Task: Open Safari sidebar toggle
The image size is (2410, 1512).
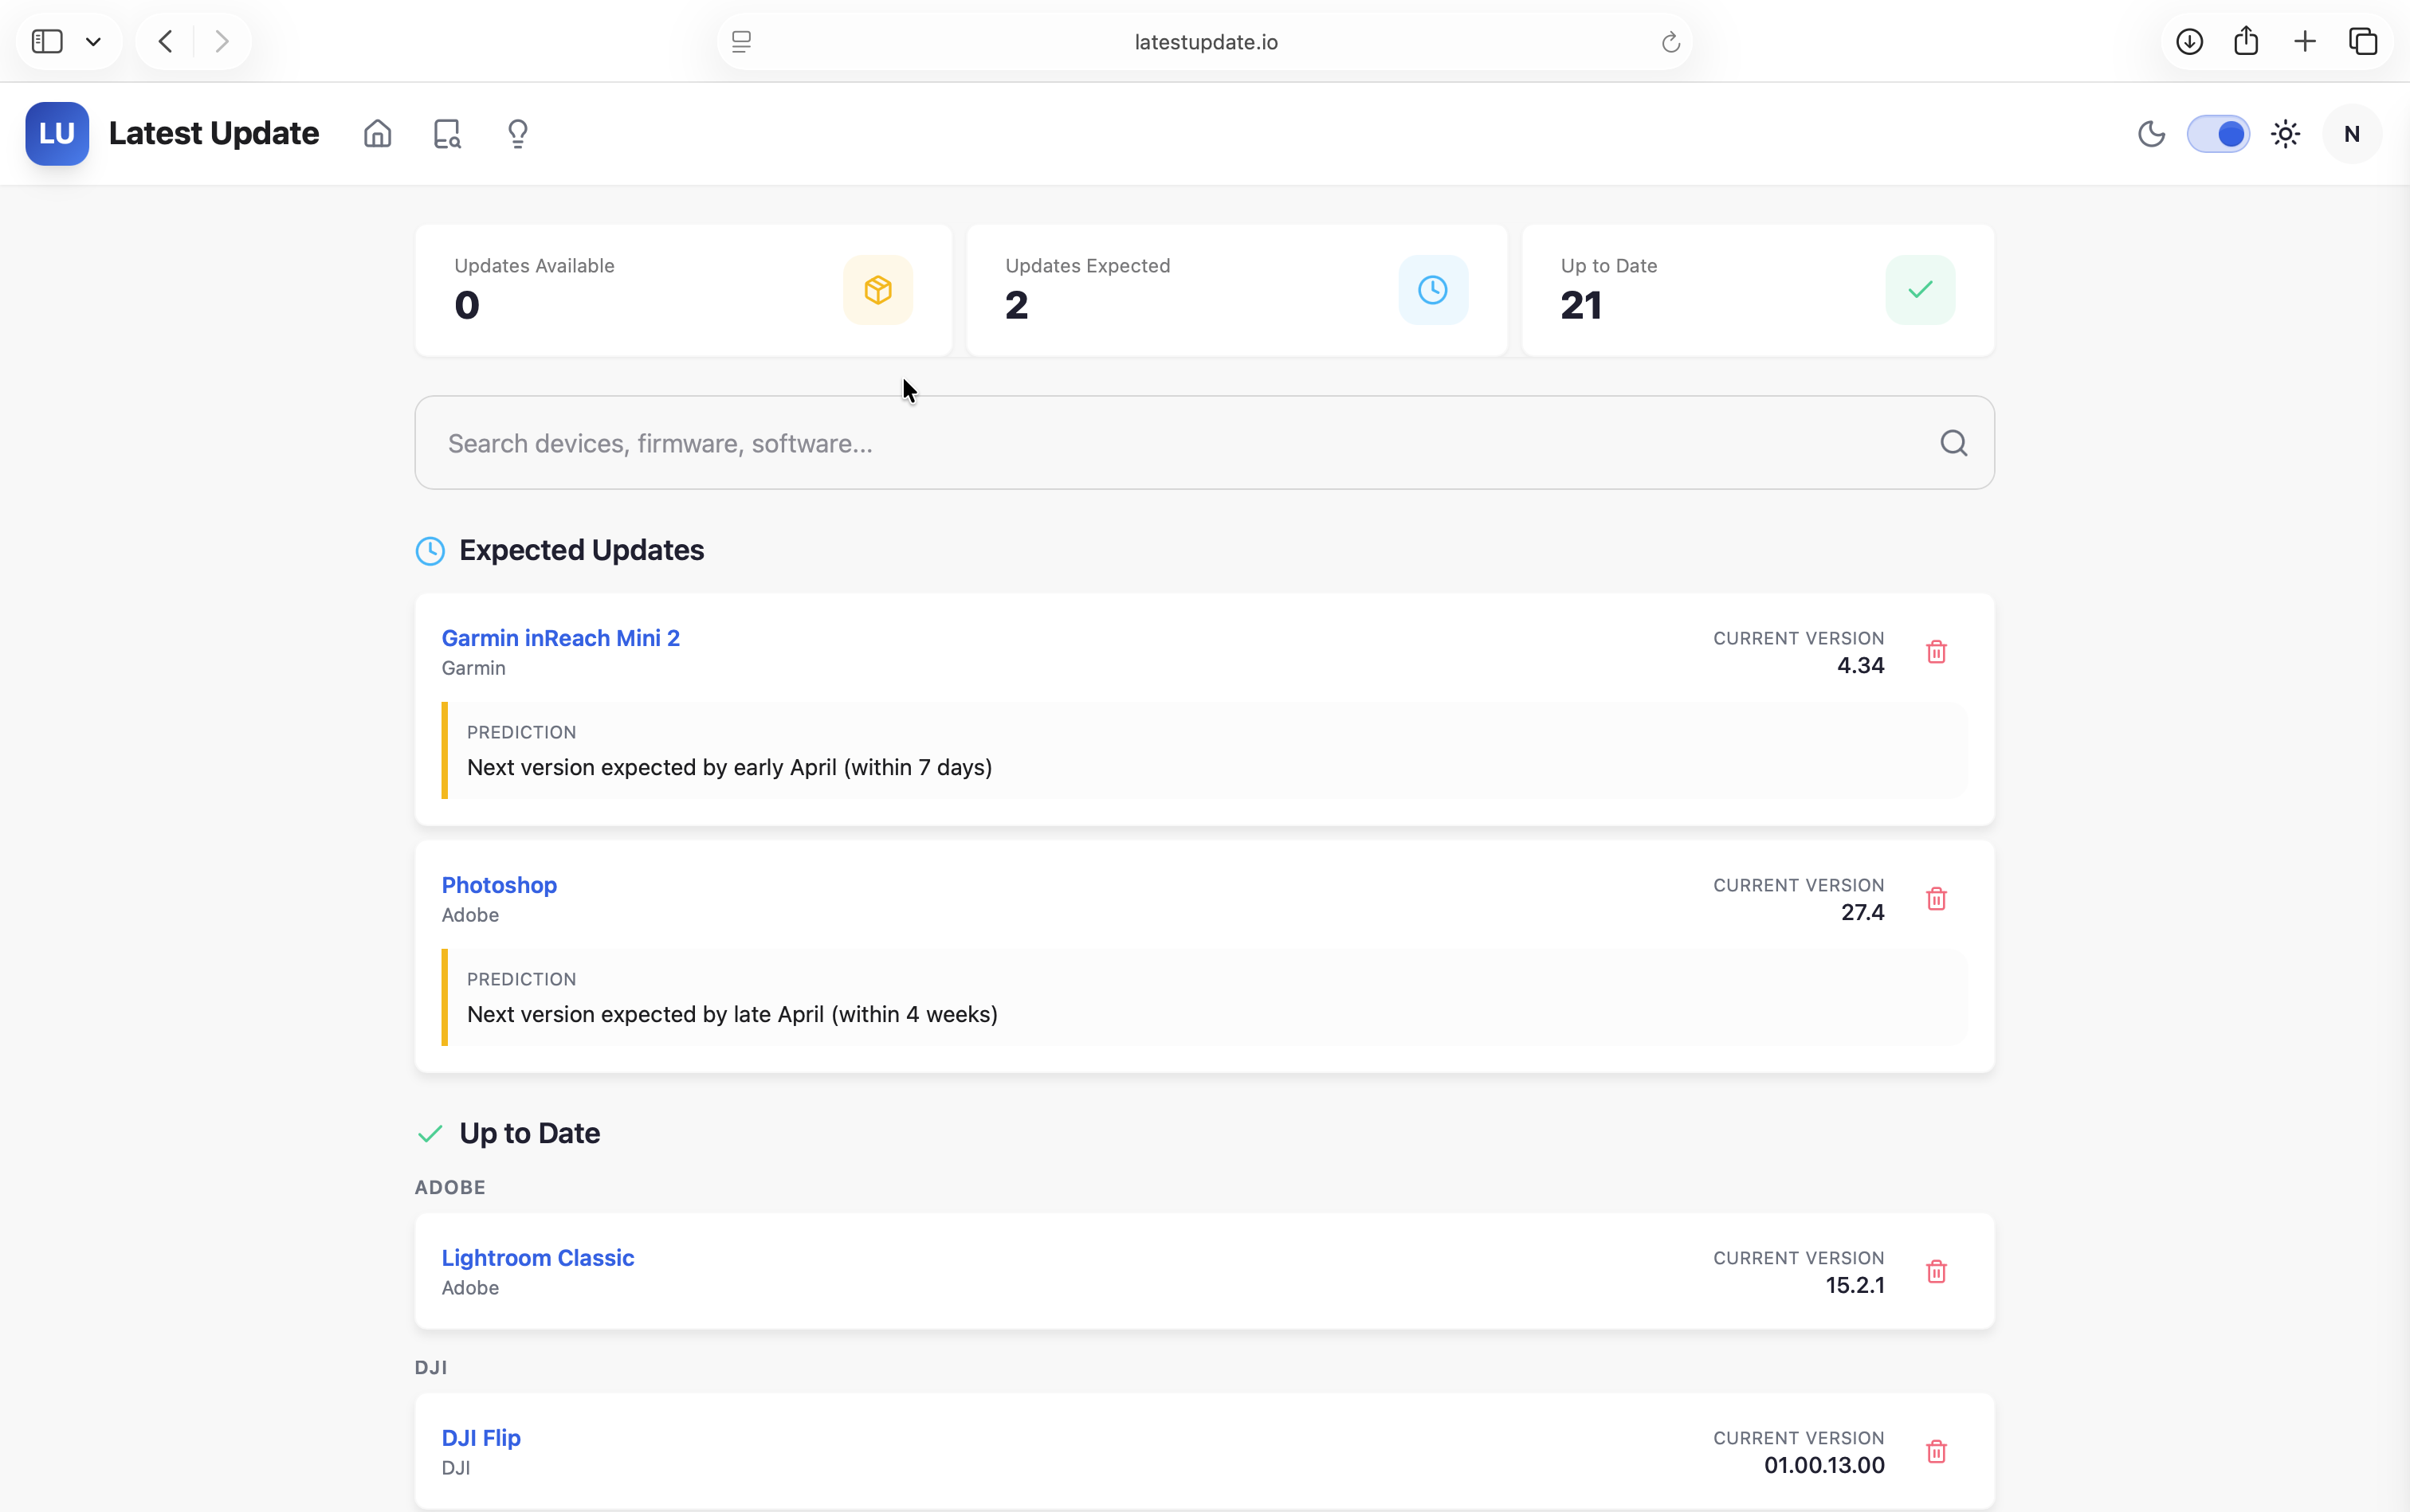Action: click(x=47, y=41)
